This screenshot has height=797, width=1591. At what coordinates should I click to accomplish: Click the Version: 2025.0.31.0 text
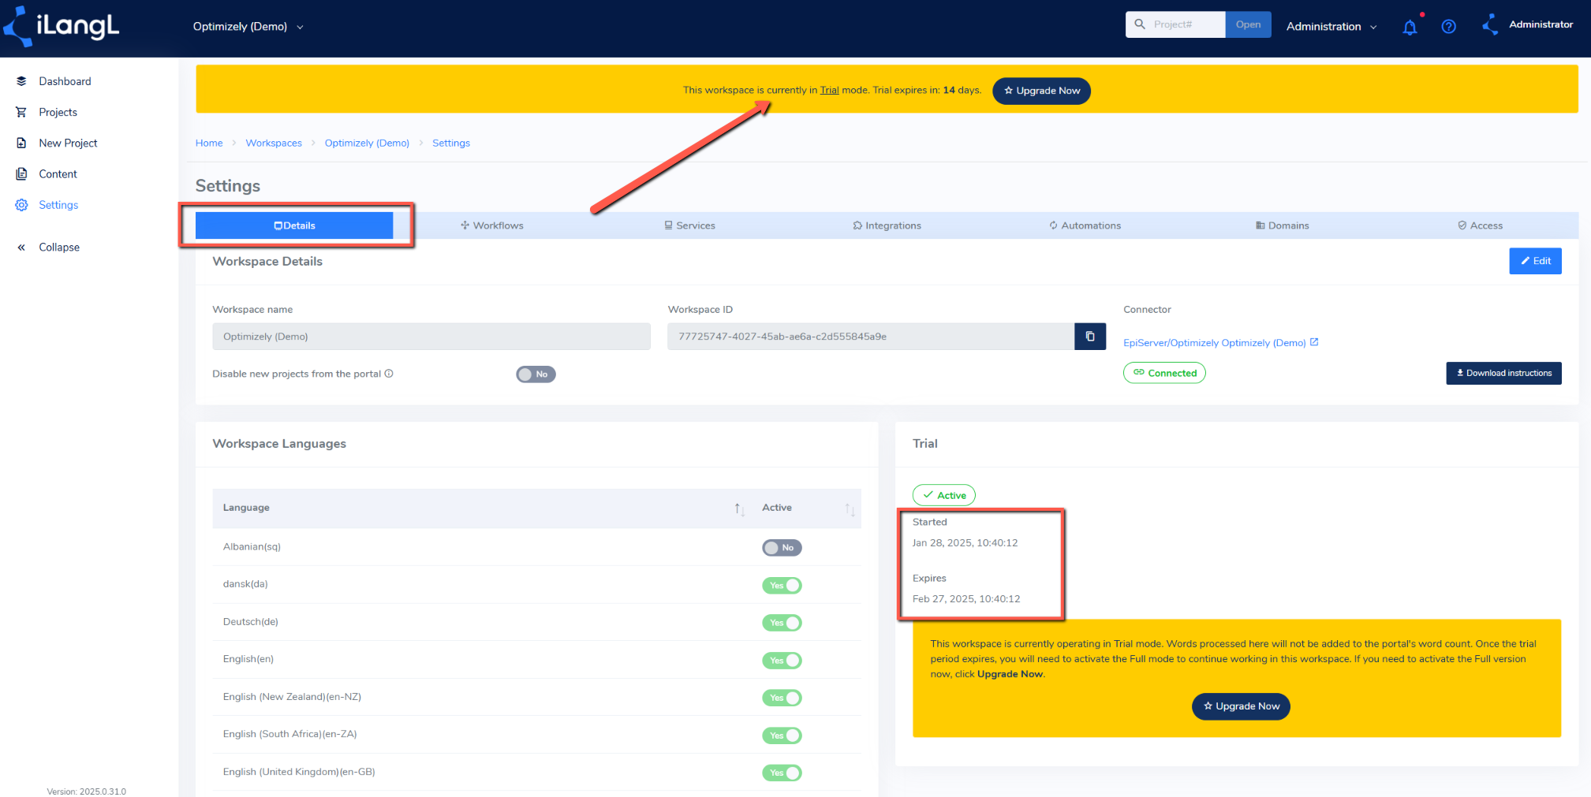pos(86,791)
